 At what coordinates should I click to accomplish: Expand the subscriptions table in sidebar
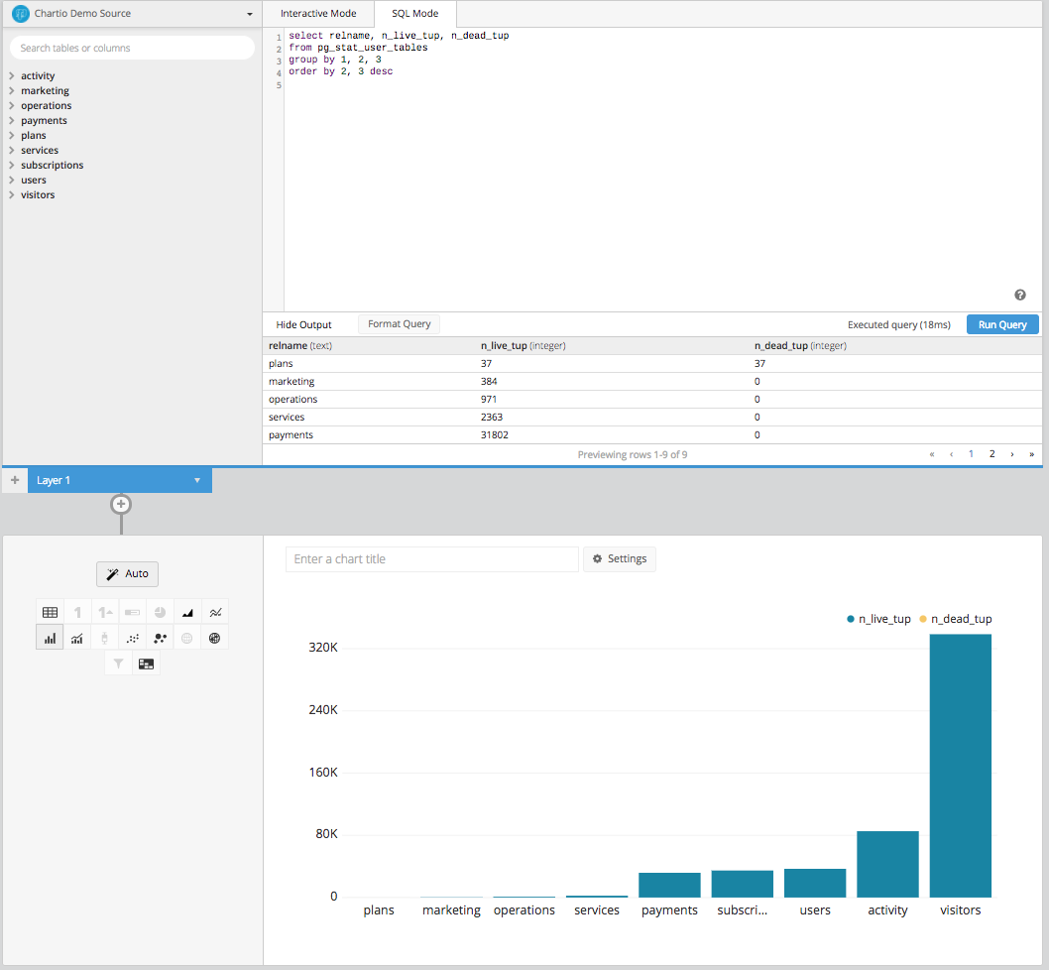(52, 166)
